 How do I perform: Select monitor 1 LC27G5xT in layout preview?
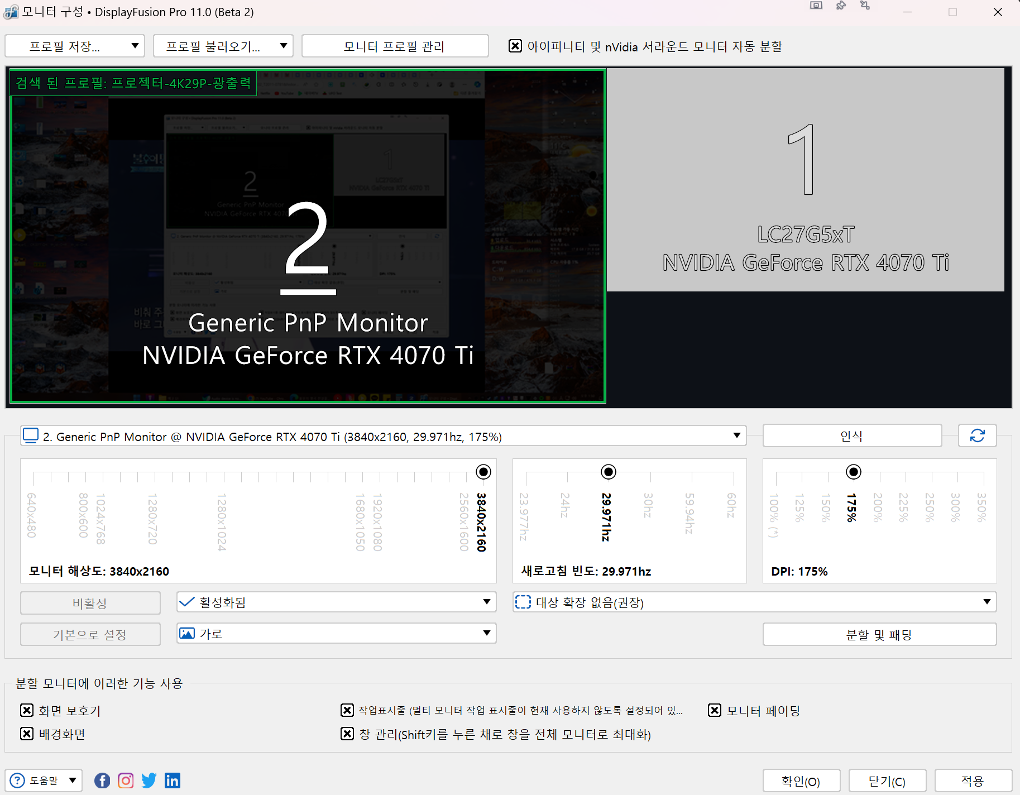tap(805, 180)
